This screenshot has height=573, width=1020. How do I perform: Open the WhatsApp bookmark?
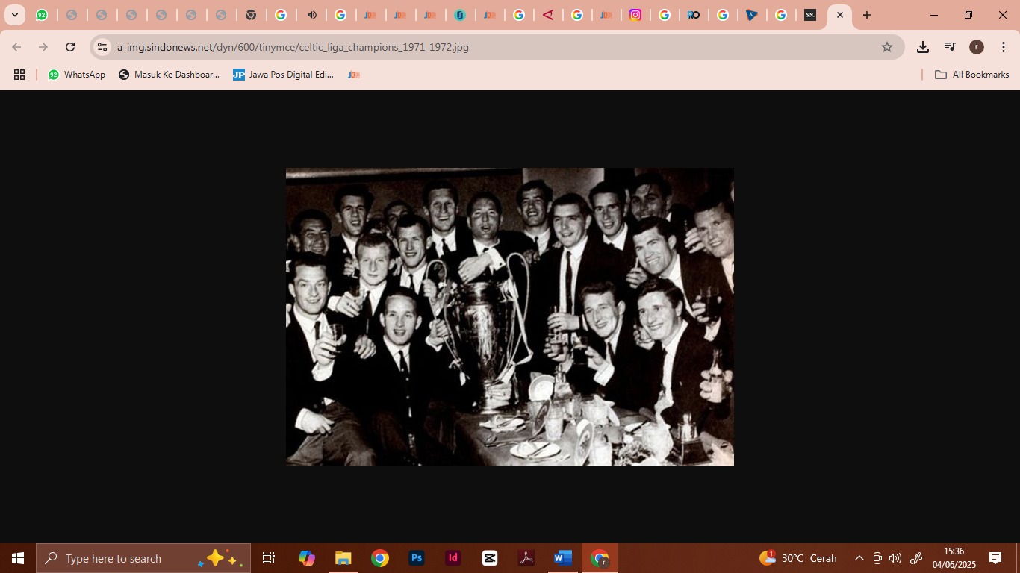click(x=76, y=75)
